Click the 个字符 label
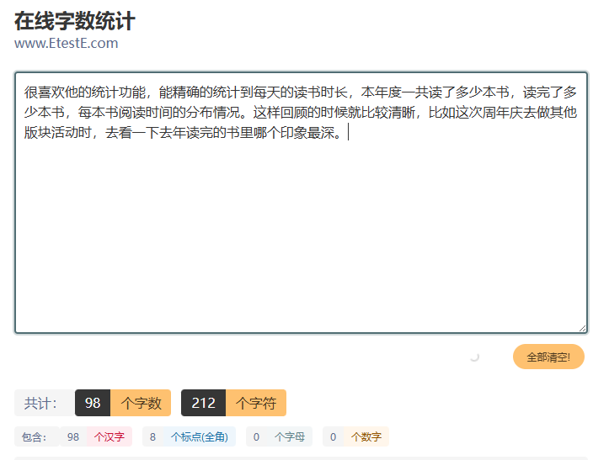593x460 pixels. pyautogui.click(x=256, y=403)
